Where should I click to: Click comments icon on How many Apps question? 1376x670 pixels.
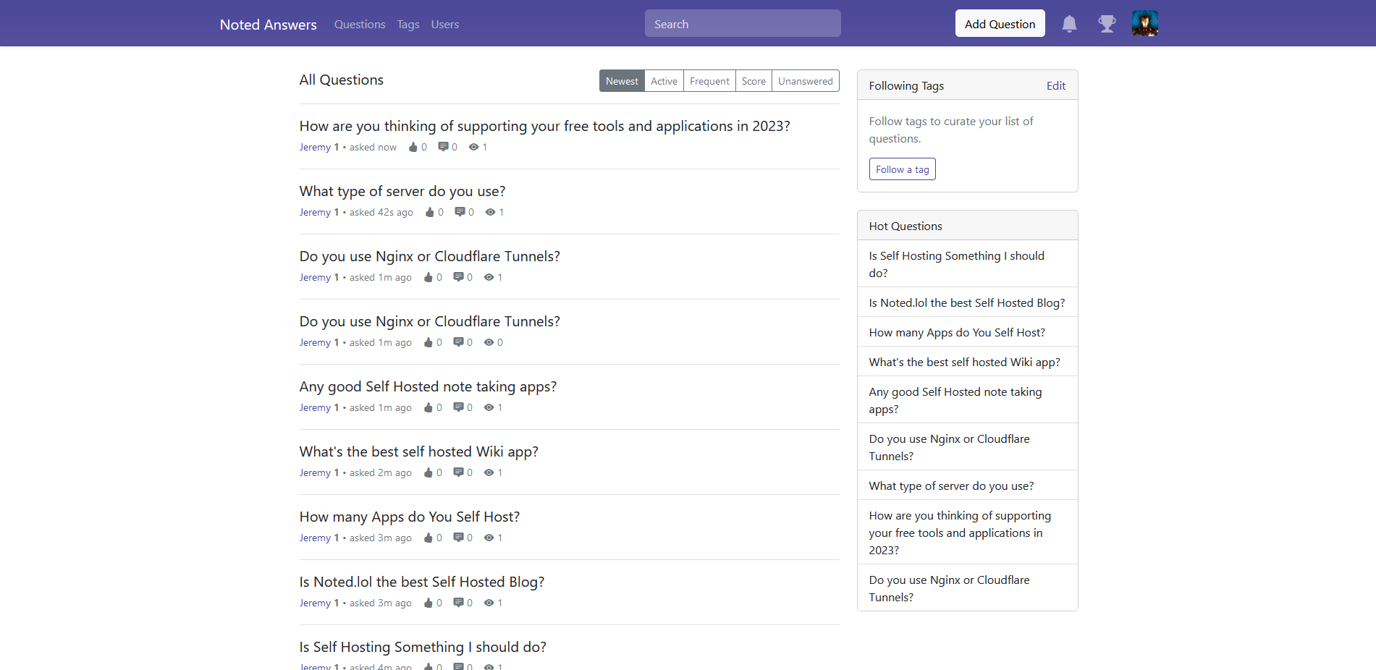click(x=458, y=538)
